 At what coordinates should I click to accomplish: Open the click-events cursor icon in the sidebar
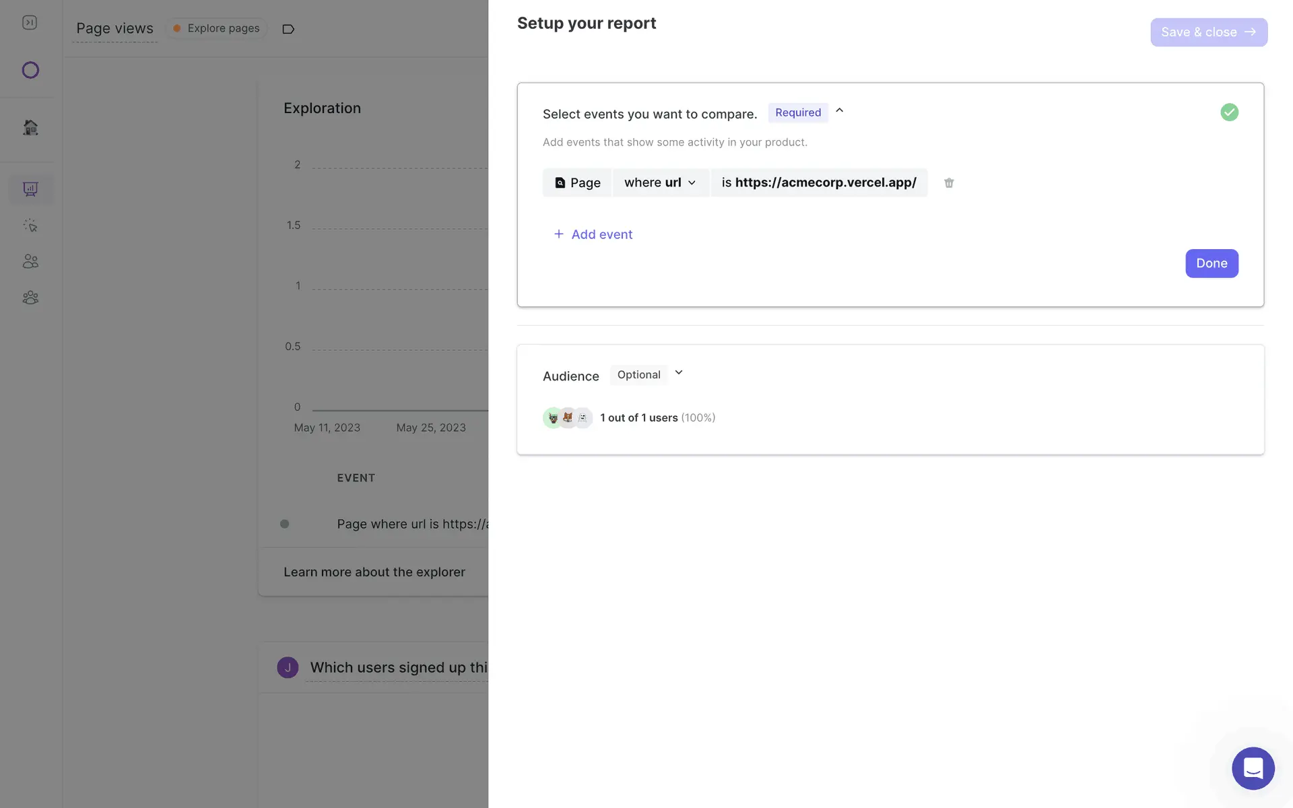click(30, 226)
